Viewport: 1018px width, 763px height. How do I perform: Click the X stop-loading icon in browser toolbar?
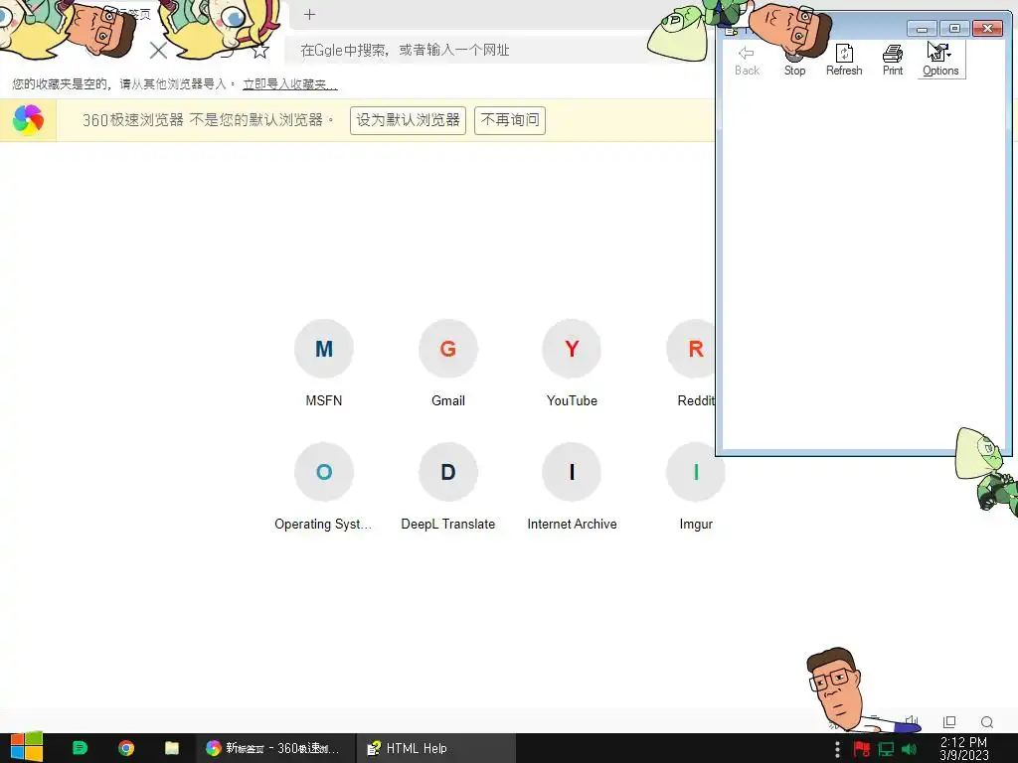pos(158,50)
